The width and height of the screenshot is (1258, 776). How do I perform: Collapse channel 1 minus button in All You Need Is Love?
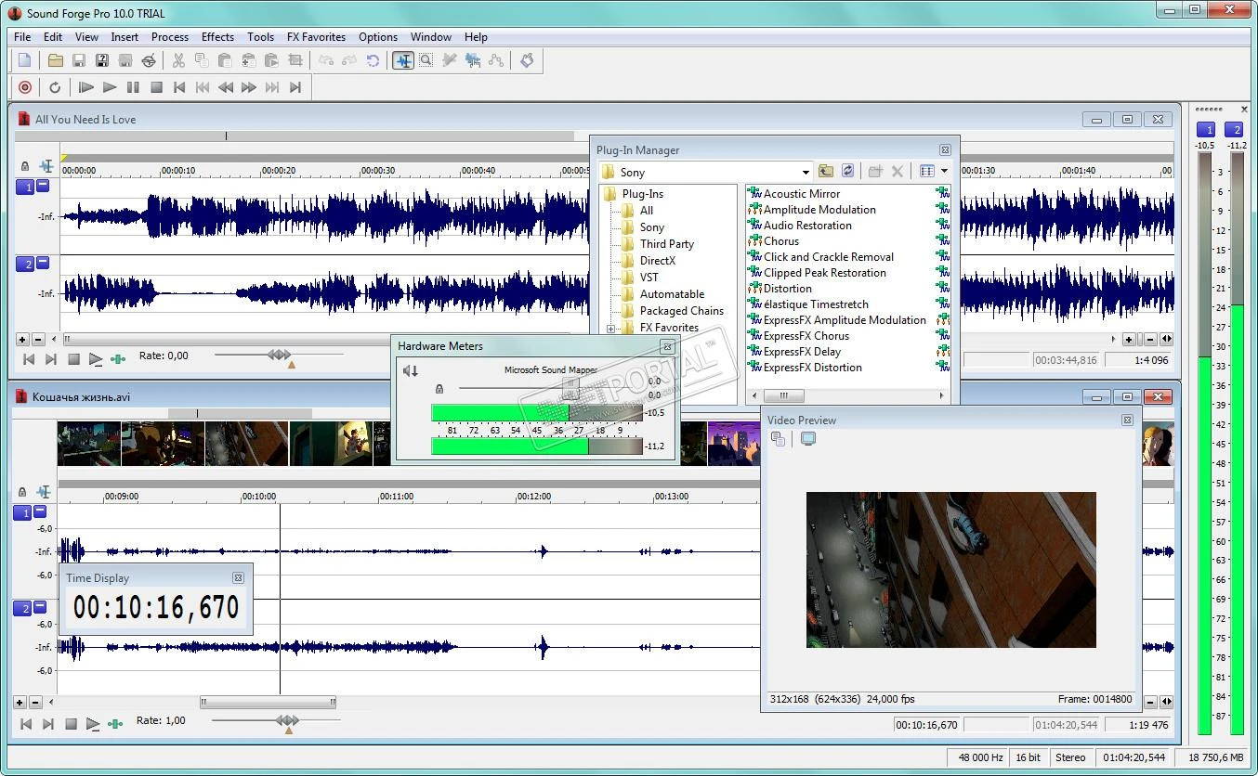(x=43, y=186)
